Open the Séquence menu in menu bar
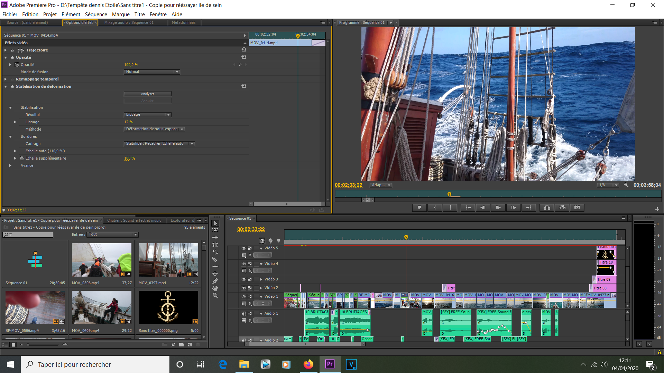Image resolution: width=664 pixels, height=373 pixels. coord(95,14)
